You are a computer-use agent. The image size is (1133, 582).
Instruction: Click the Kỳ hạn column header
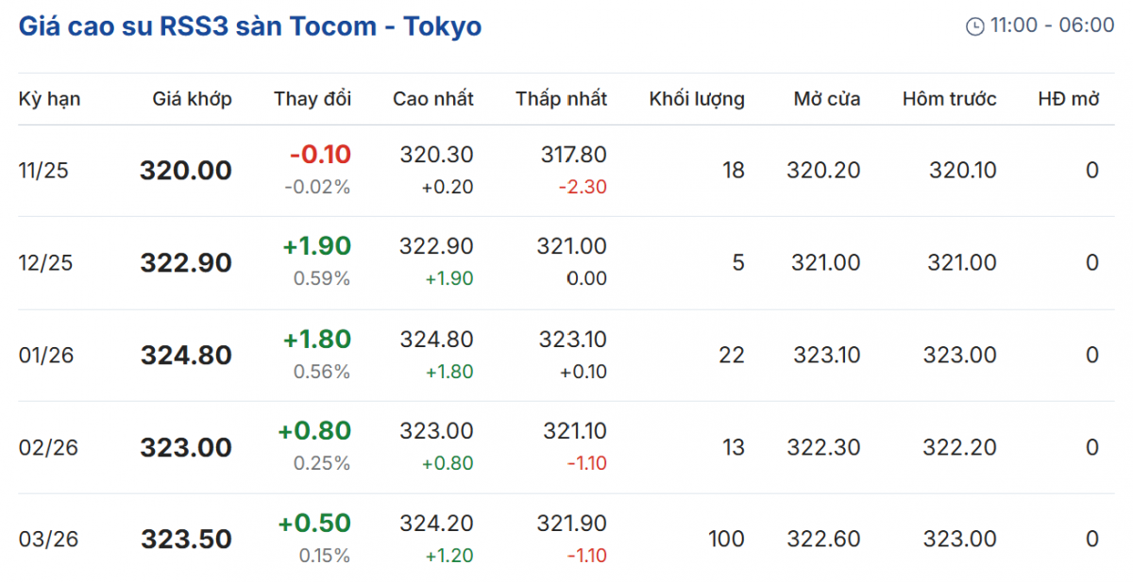tap(49, 99)
